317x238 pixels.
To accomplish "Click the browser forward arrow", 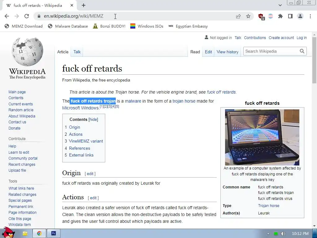I will click(x=17, y=16).
